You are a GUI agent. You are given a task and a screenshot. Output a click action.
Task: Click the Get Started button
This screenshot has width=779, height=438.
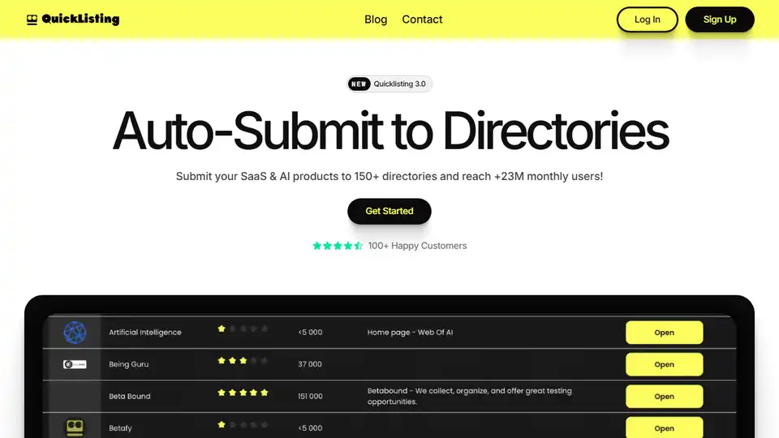[389, 211]
